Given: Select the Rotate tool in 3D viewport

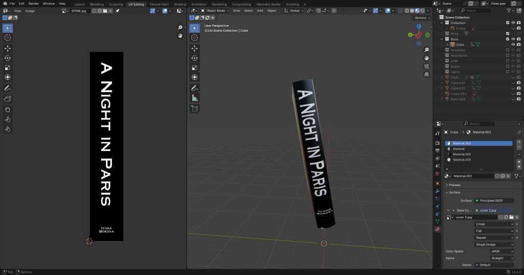Looking at the screenshot, I should pyautogui.click(x=194, y=58).
